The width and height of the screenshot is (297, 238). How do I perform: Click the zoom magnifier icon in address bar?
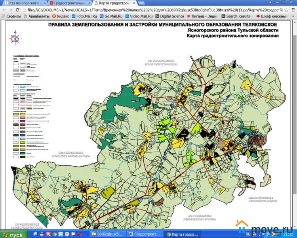pyautogui.click(x=281, y=10)
